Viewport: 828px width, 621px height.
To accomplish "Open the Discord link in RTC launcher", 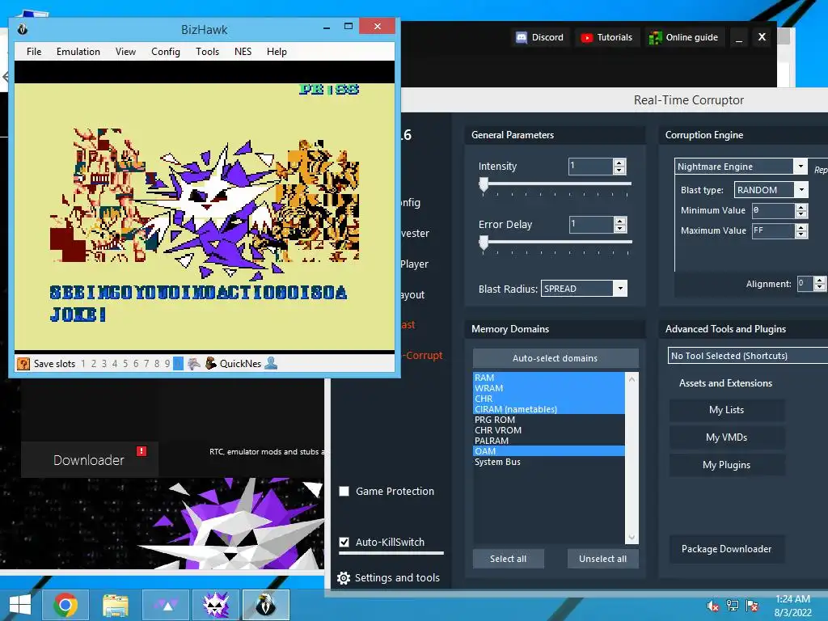I will pyautogui.click(x=540, y=37).
